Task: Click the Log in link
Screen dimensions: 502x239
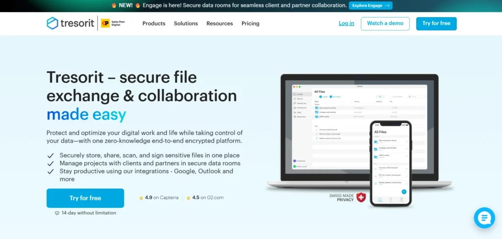Action: click(347, 23)
